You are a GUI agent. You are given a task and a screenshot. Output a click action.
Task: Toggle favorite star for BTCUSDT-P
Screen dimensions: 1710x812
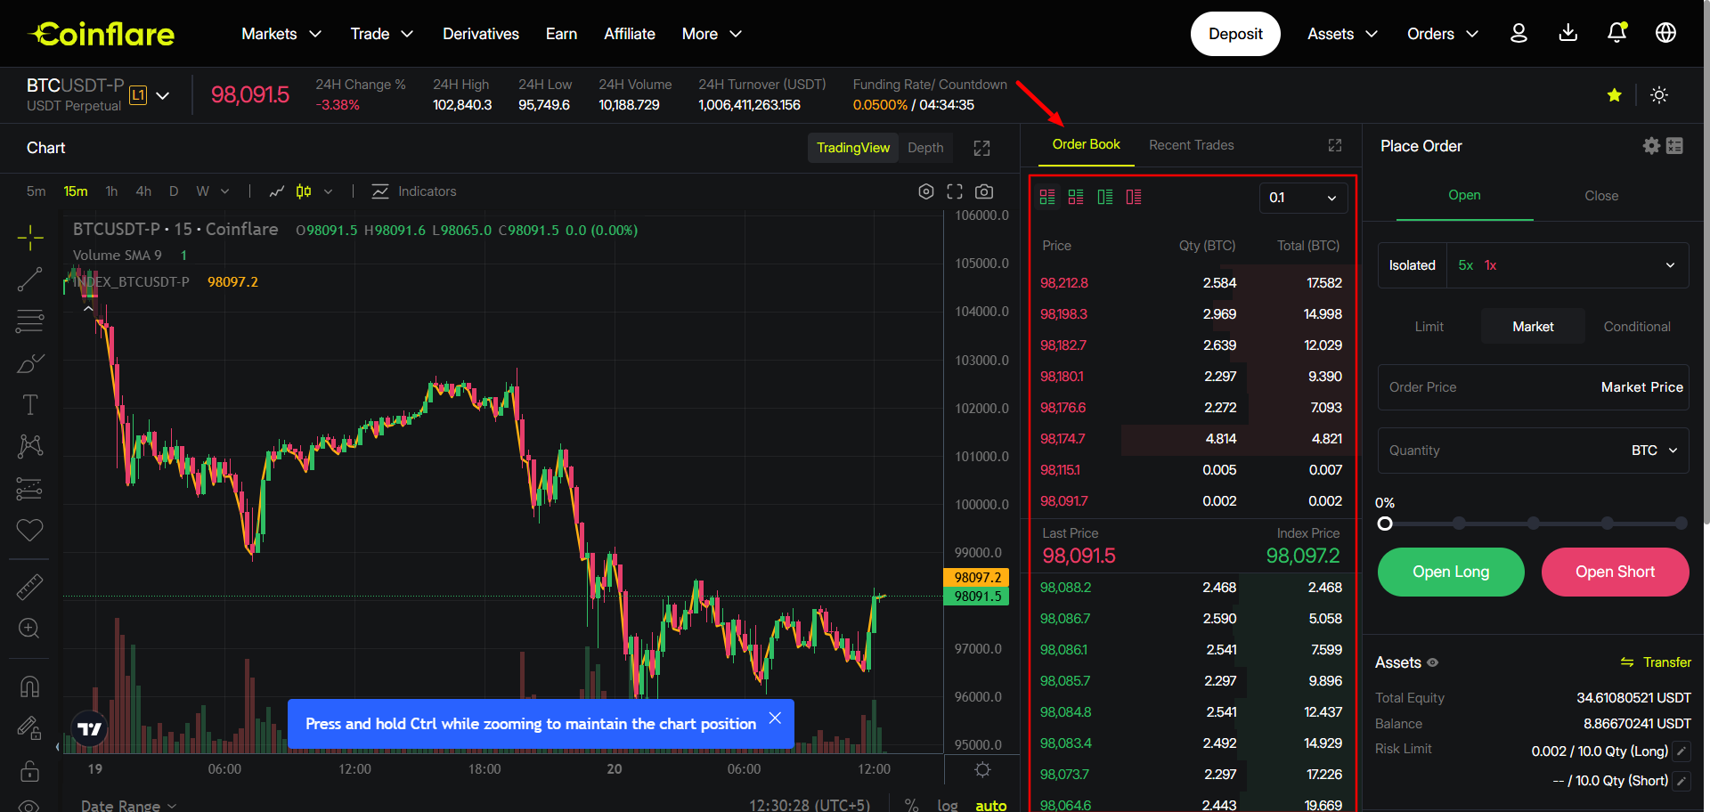click(1614, 95)
